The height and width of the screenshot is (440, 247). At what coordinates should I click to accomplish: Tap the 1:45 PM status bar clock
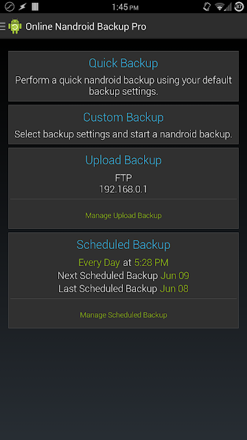click(125, 7)
